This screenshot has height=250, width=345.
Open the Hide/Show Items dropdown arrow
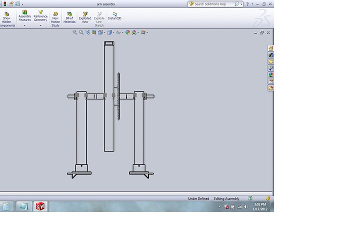(122, 32)
